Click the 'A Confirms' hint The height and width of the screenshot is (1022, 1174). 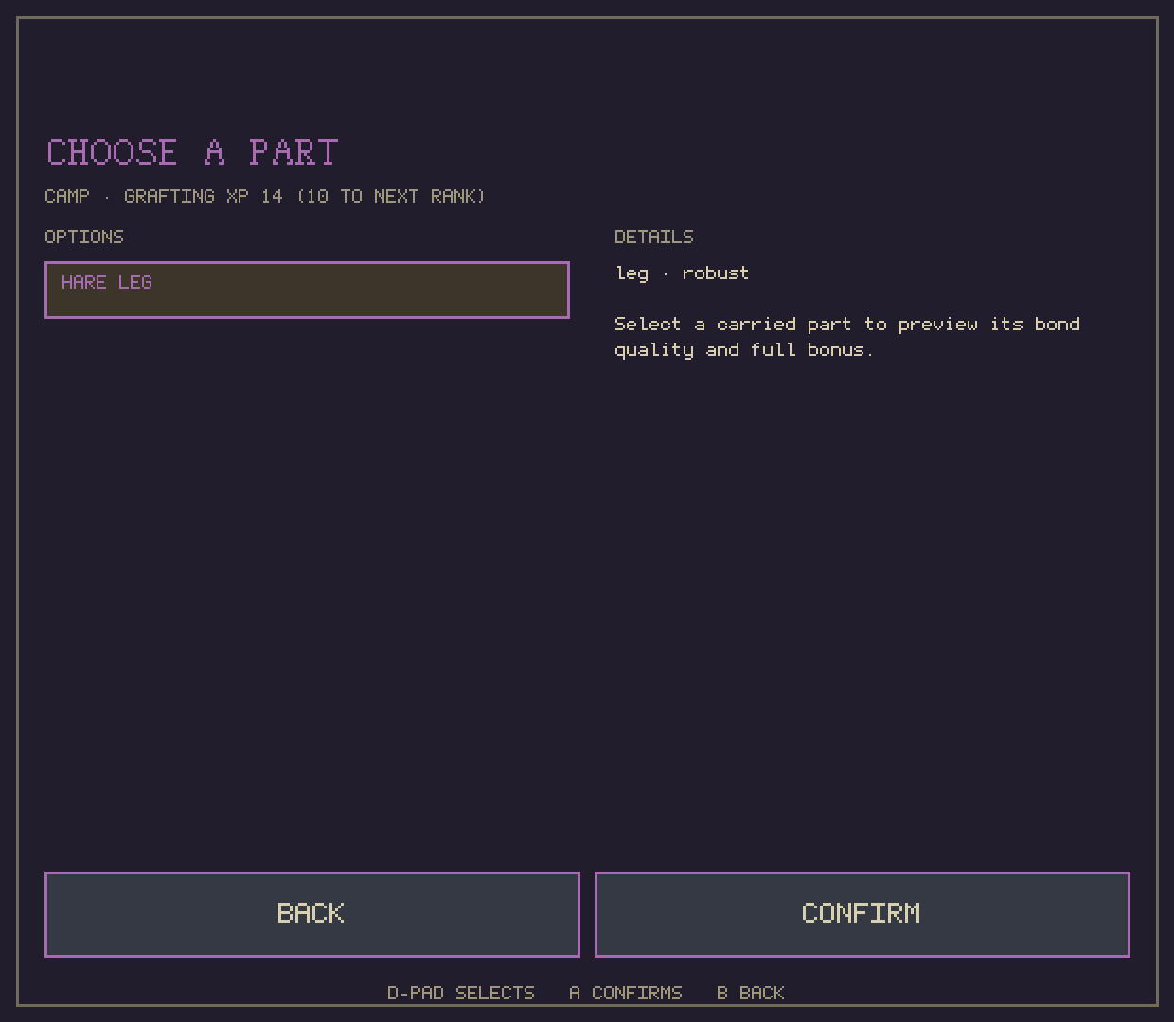pyautogui.click(x=626, y=993)
